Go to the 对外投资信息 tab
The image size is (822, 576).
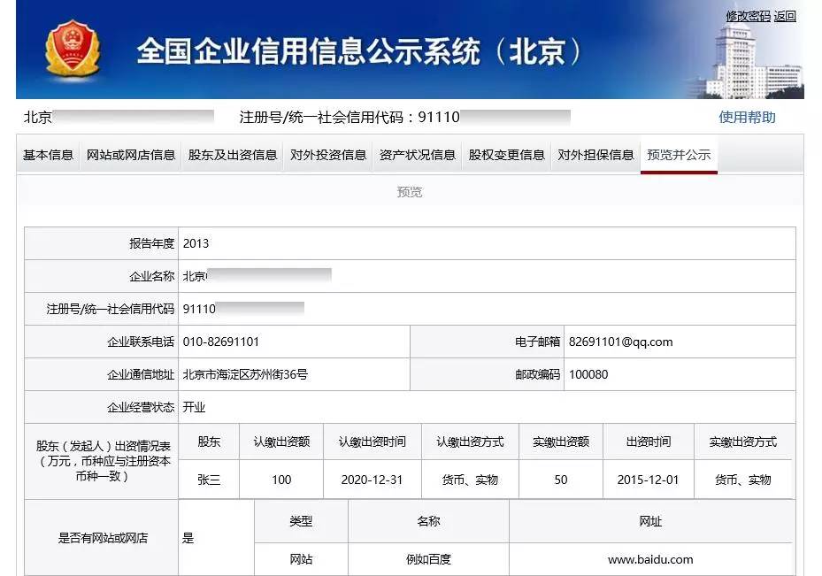(328, 155)
